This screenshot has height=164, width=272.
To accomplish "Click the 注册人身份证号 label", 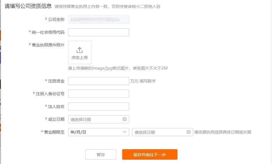I will pyautogui.click(x=50, y=94).
